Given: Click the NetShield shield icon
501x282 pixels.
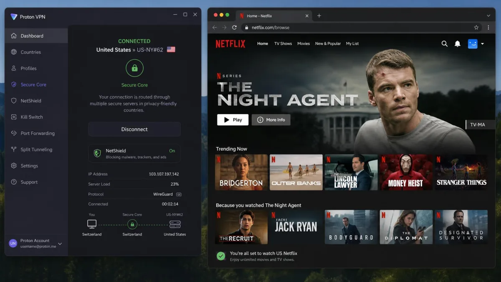Looking at the screenshot, I should coord(97,153).
